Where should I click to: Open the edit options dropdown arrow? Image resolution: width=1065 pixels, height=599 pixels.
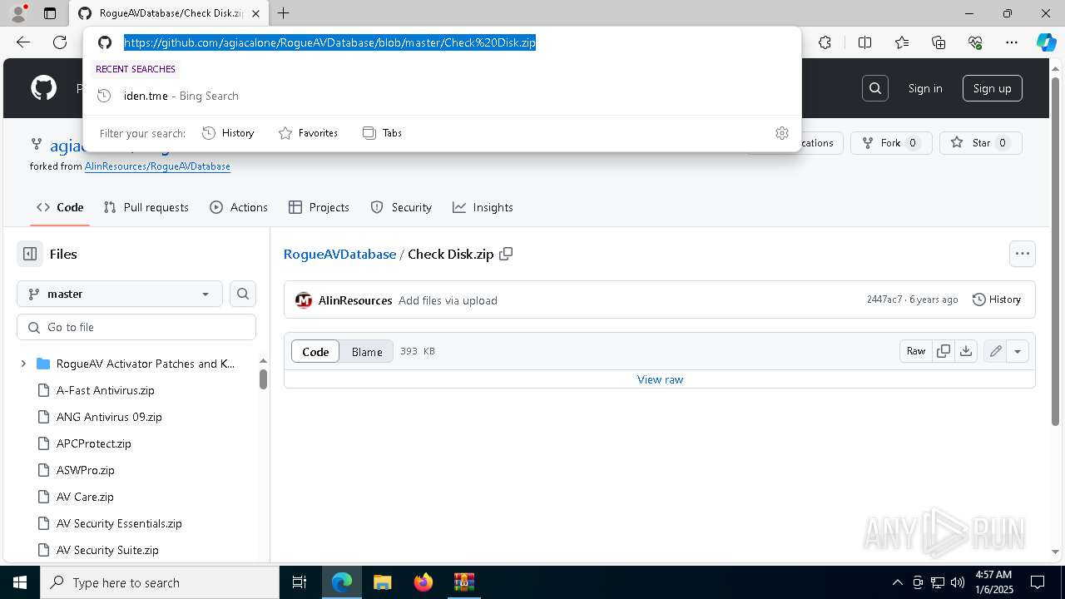click(1018, 351)
